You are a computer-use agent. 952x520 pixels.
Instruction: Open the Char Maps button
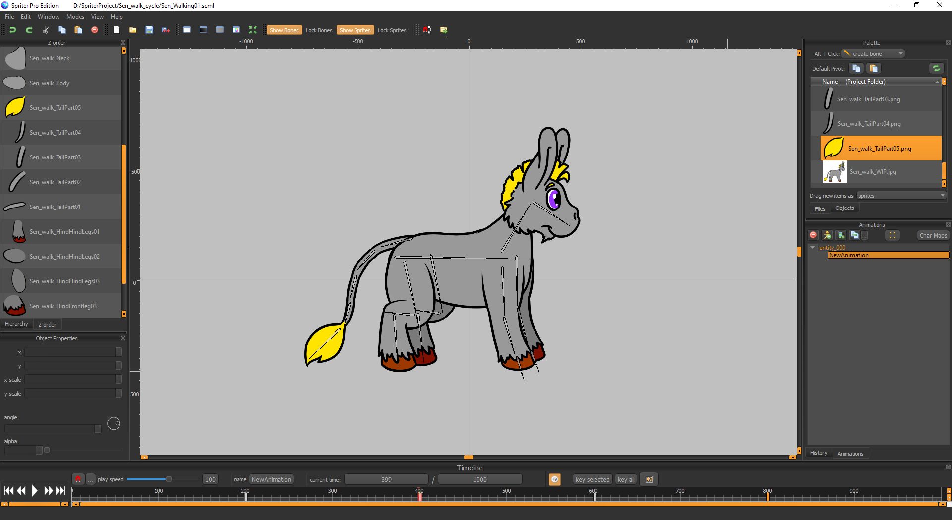coord(933,236)
